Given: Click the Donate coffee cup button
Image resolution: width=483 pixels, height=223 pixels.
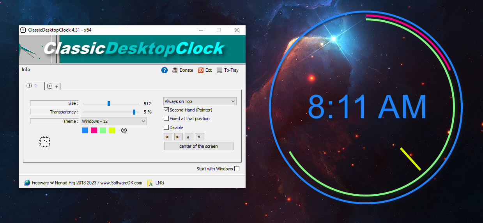Looking at the screenshot, I should pyautogui.click(x=182, y=70).
